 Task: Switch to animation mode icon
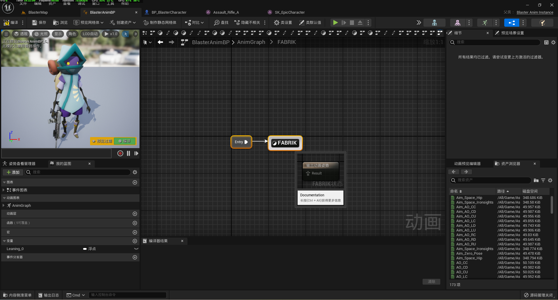pyautogui.click(x=485, y=23)
